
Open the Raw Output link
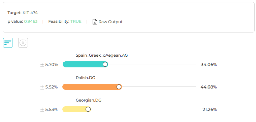pyautogui.click(x=110, y=22)
